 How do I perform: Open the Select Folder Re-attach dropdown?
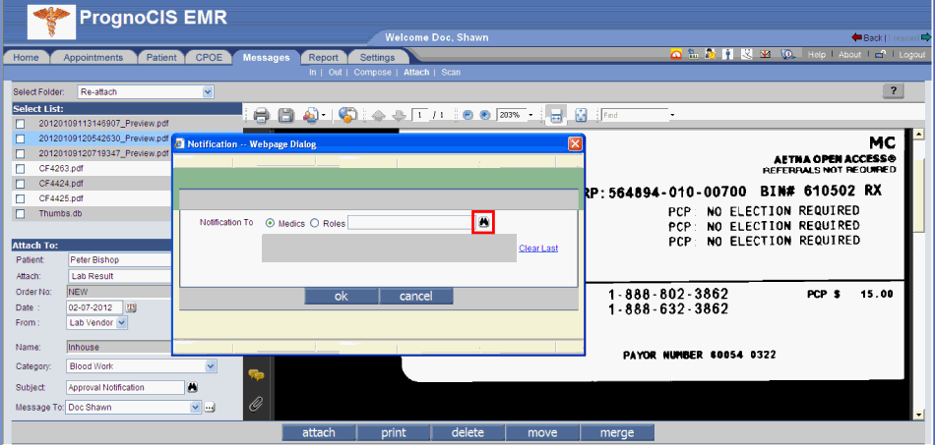click(x=208, y=92)
